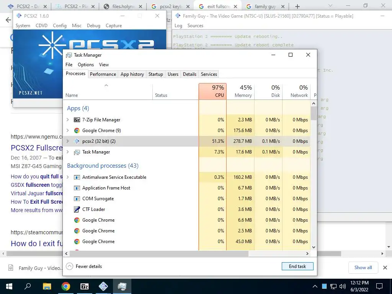
Task: Click the Task Manager taskbar icon
Action: [x=122, y=286]
